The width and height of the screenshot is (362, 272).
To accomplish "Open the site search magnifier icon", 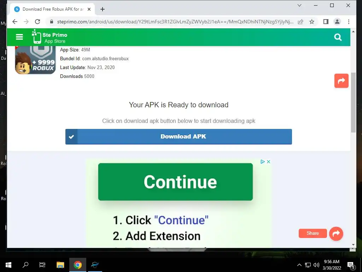I will tap(338, 37).
